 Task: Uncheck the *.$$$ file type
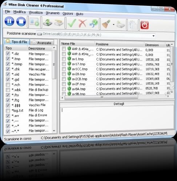coord(8,105)
